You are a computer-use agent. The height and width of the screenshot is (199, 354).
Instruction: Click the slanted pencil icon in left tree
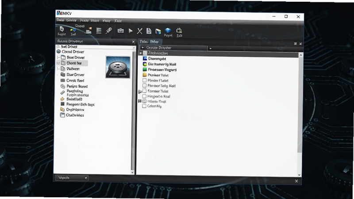click(62, 92)
